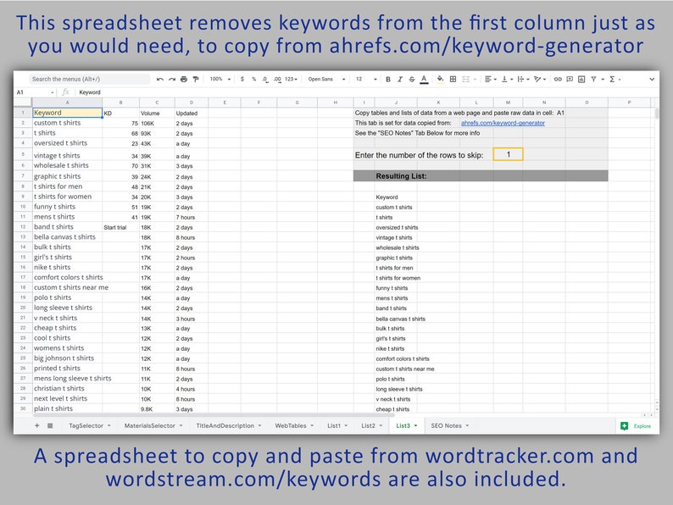
Task: Select cell 'bella canvas t shirts' in column A
Action: pyautogui.click(x=68, y=237)
